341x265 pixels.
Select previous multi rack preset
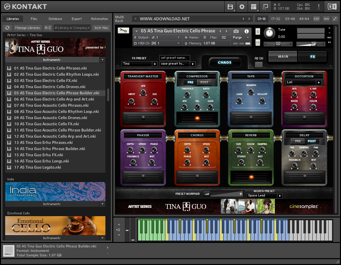pyautogui.click(x=243, y=19)
